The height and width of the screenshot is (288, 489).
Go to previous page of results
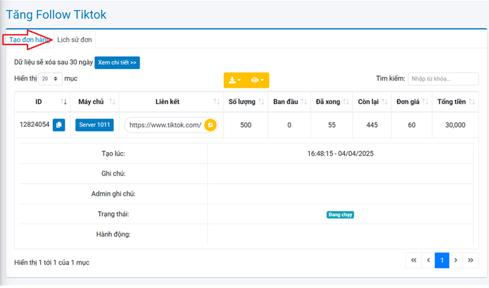click(x=428, y=261)
